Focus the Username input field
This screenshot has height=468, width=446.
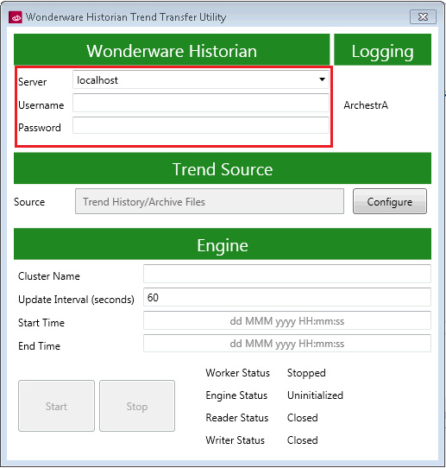coord(201,103)
